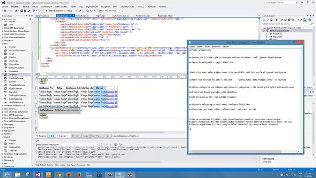Open the GridView smart tag arrow in designer

click(81, 109)
